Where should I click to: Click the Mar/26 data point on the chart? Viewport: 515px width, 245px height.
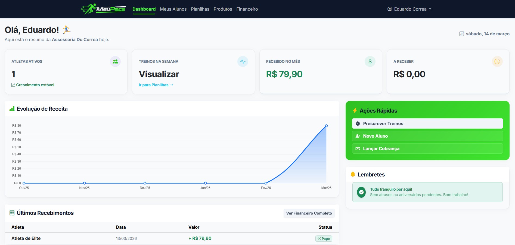(326, 126)
